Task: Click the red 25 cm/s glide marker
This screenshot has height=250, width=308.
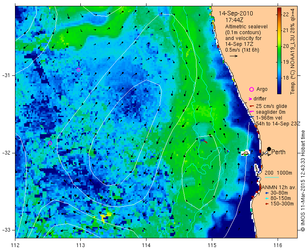Action: click(x=252, y=106)
